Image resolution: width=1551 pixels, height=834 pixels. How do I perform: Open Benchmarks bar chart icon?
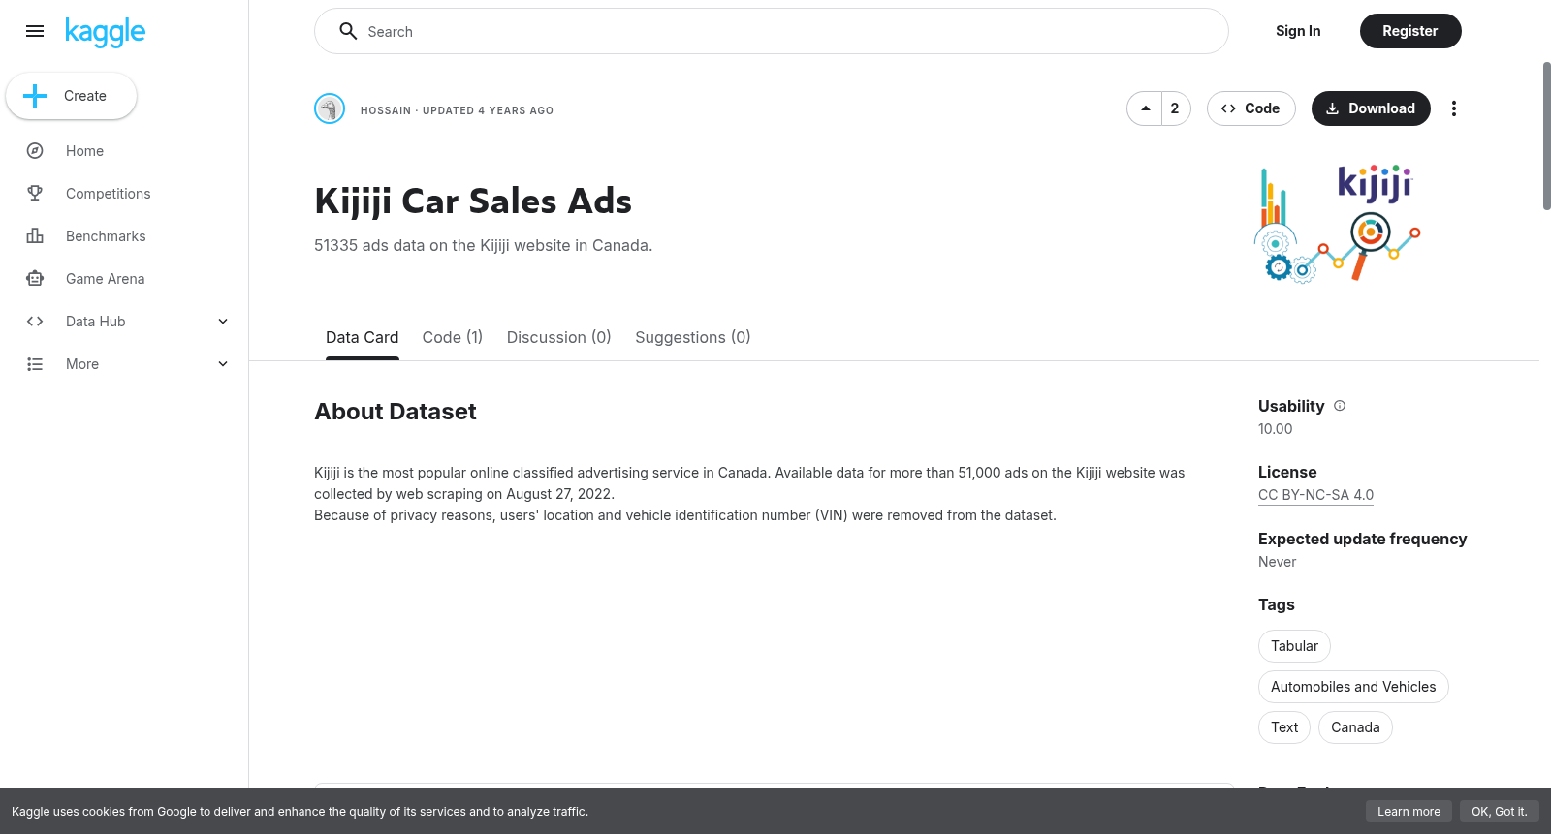pos(35,236)
